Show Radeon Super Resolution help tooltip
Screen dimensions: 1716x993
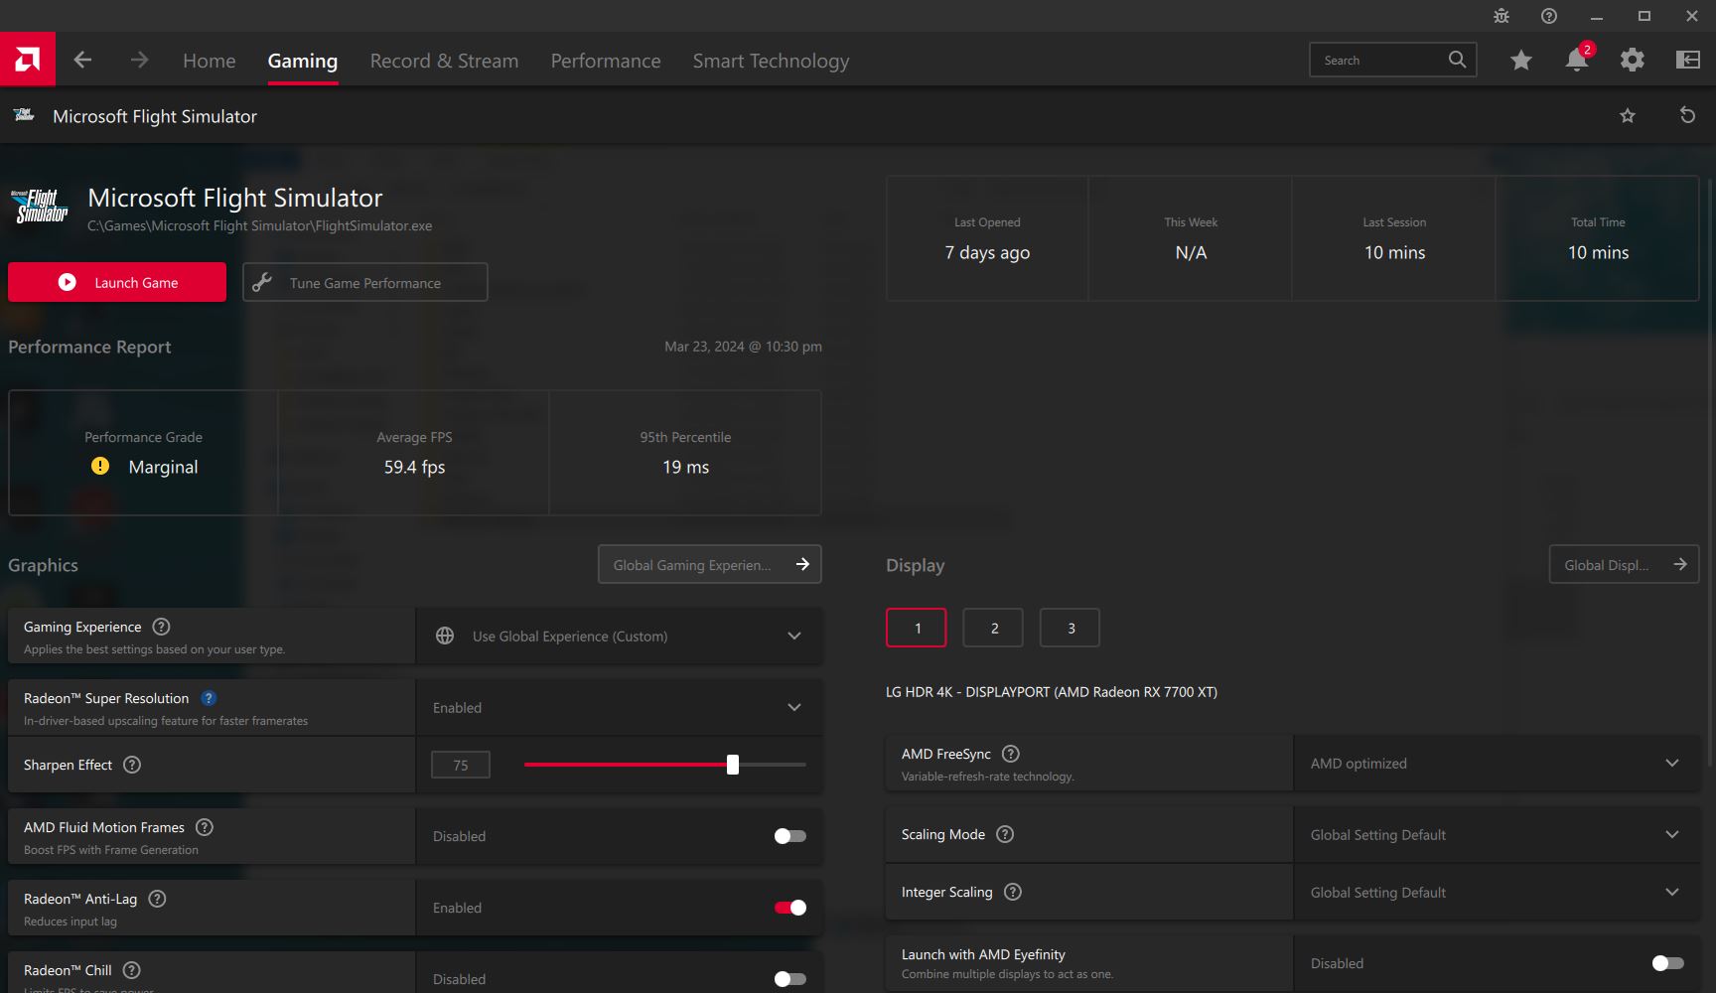tap(209, 698)
